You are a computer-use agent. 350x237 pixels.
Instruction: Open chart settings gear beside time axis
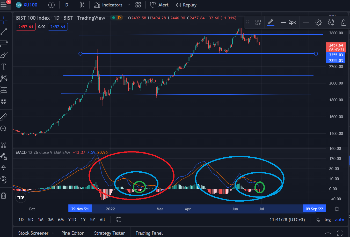pyautogui.click(x=337, y=209)
